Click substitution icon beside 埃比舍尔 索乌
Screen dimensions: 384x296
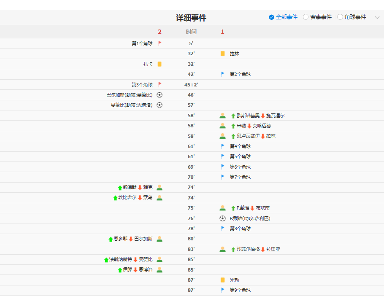click(x=160, y=198)
